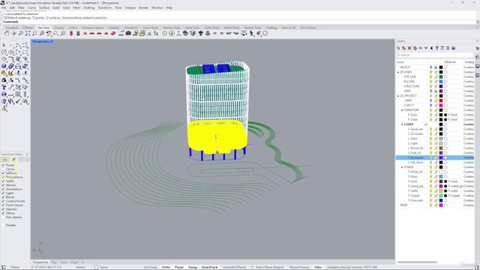Toggle the Points selection filter checkbox

click(3, 165)
